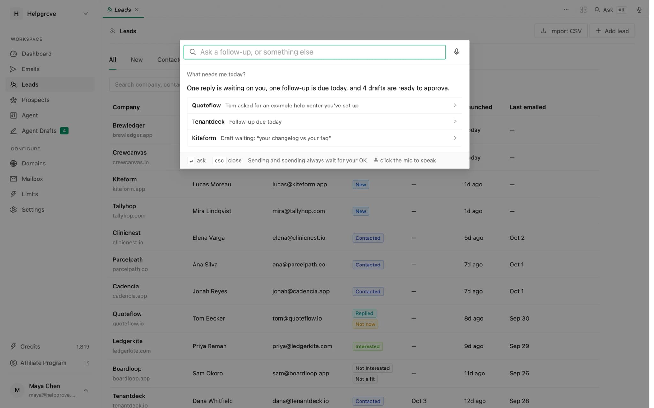Click the Prospects icon in the sidebar
Screen dimensions: 654x408
pos(13,100)
